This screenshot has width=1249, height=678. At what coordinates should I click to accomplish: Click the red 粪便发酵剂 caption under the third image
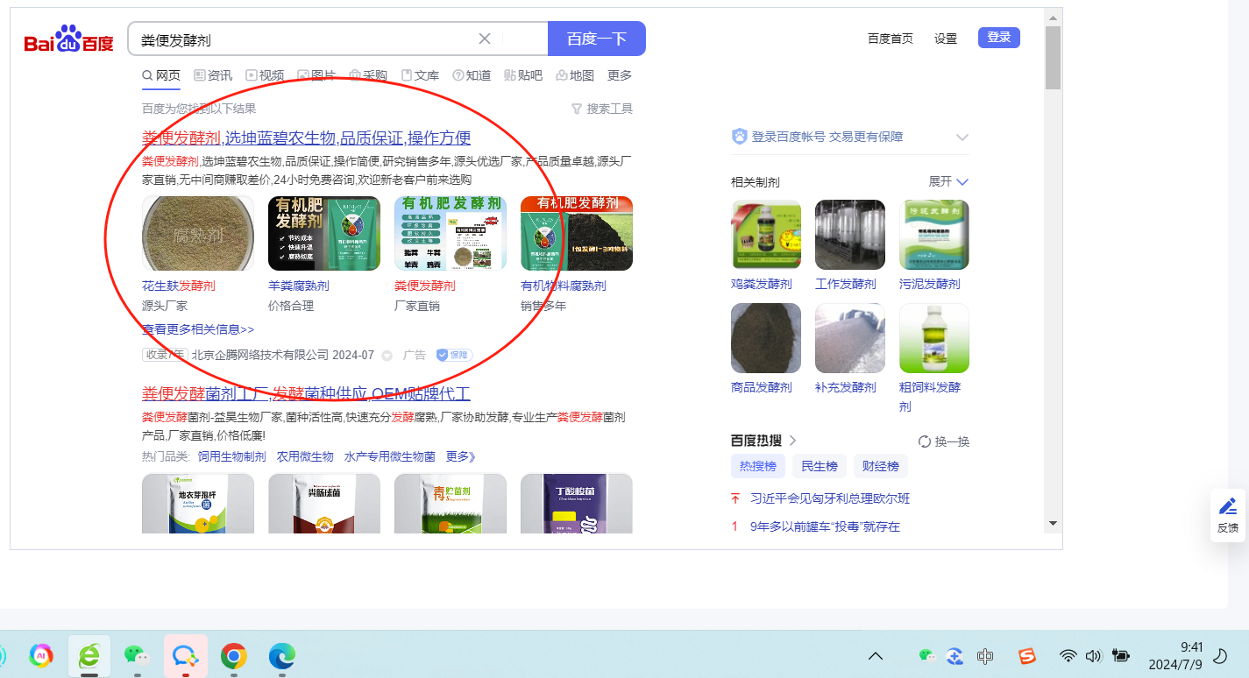(x=425, y=286)
